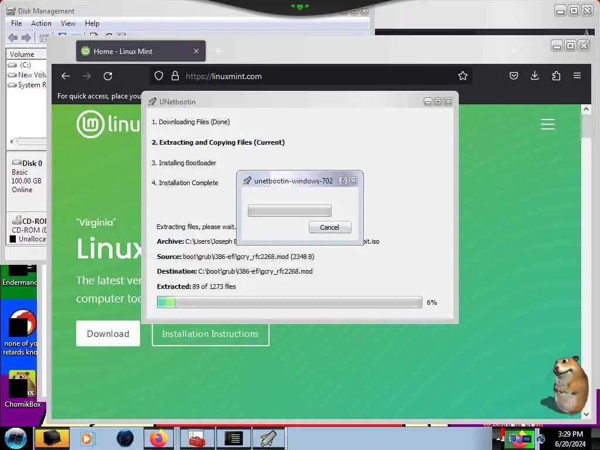Image resolution: width=600 pixels, height=450 pixels.
Task: Click the UNetbootin title bar icon
Action: 152,102
